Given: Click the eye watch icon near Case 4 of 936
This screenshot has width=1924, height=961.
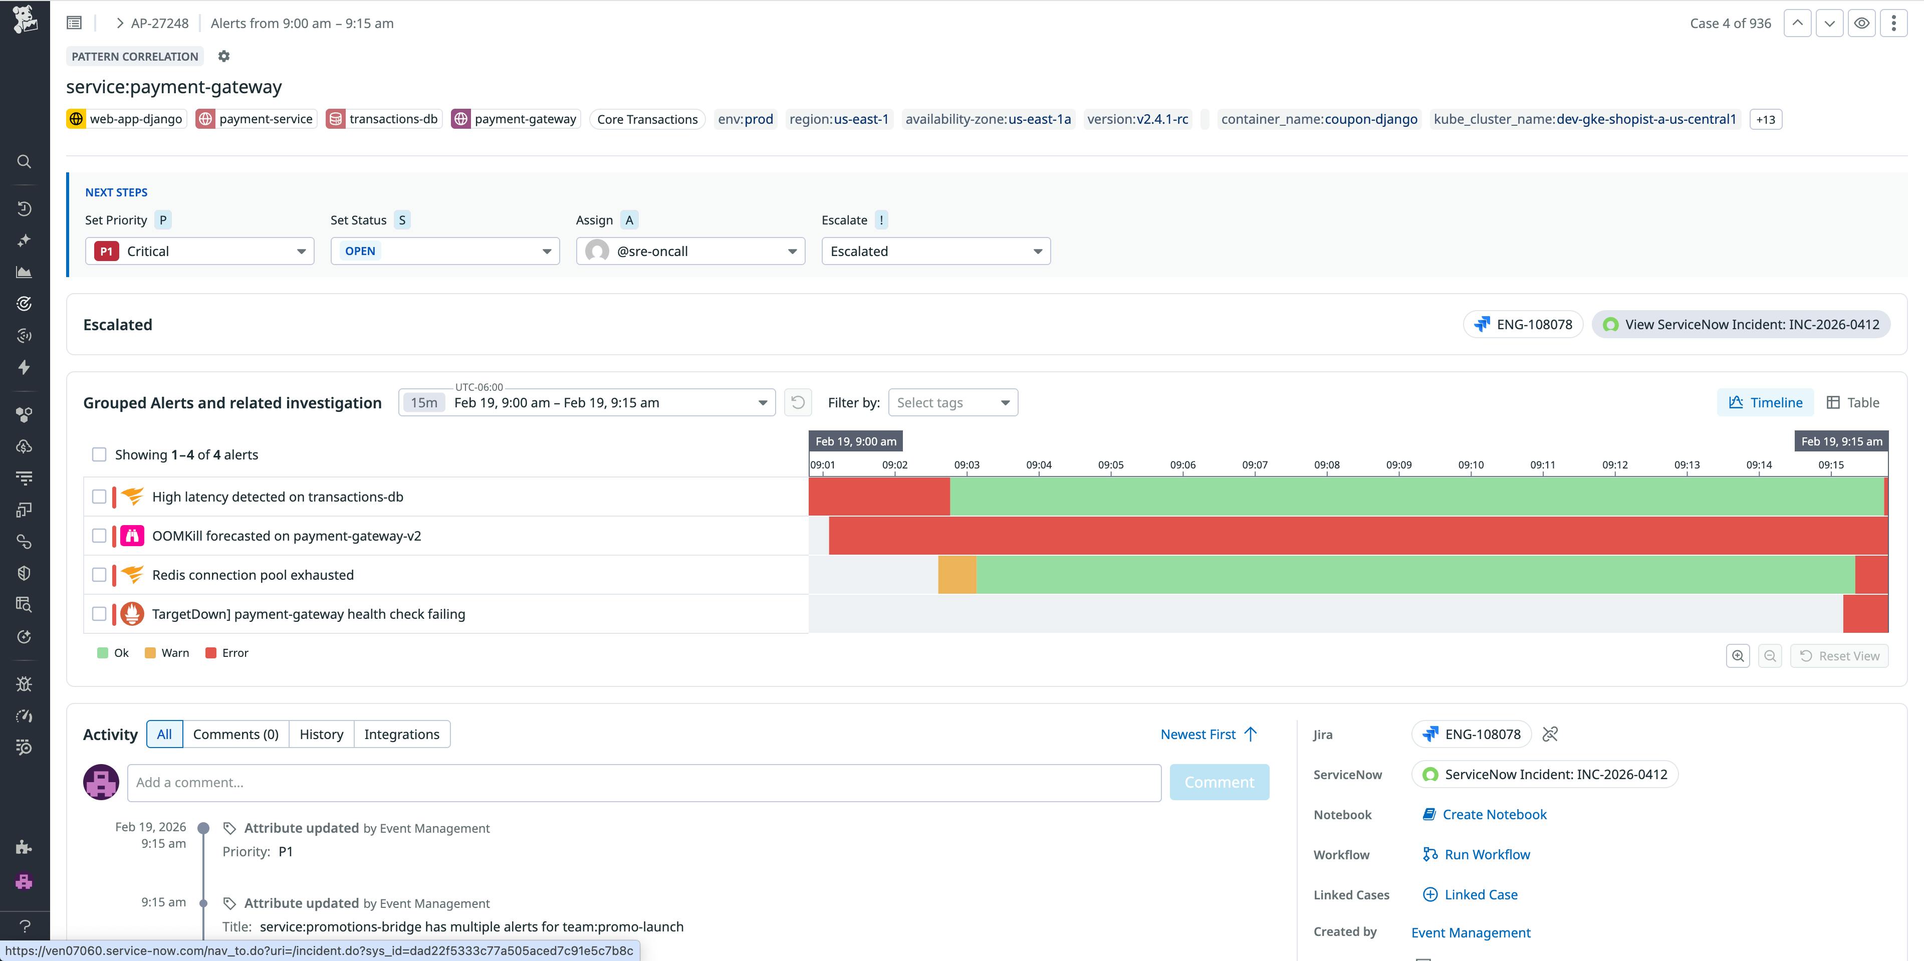Looking at the screenshot, I should tap(1861, 23).
